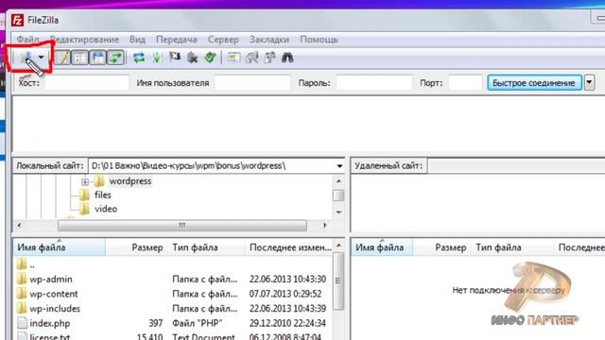Open the Сервер menu
Viewport: 605px width, 340px height.
(223, 40)
